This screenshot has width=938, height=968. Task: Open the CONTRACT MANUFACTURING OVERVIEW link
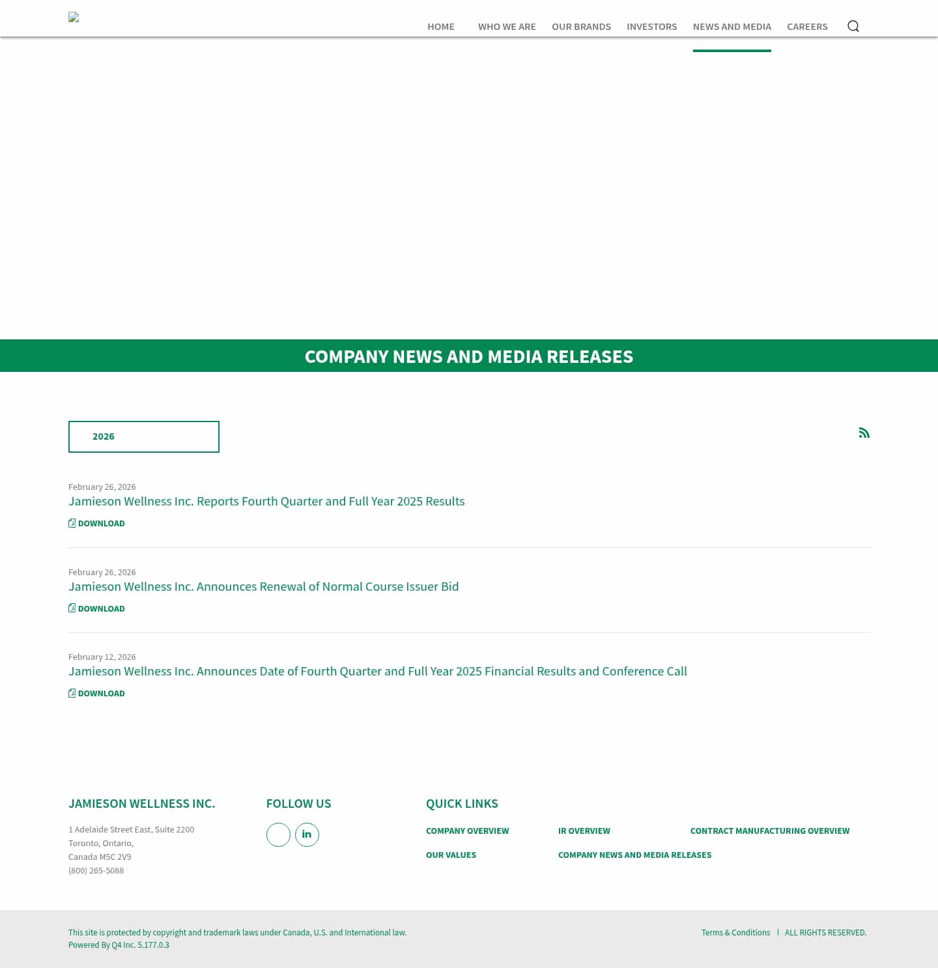tap(770, 831)
